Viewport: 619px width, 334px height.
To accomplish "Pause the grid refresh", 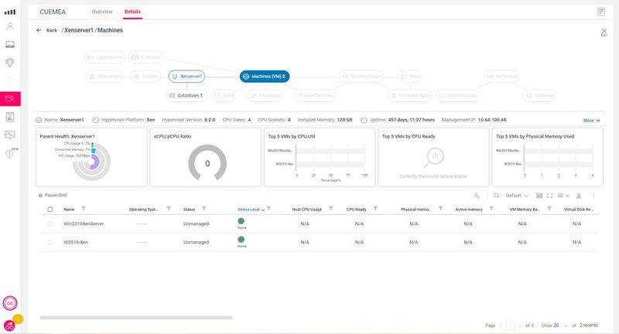I will (x=53, y=195).
